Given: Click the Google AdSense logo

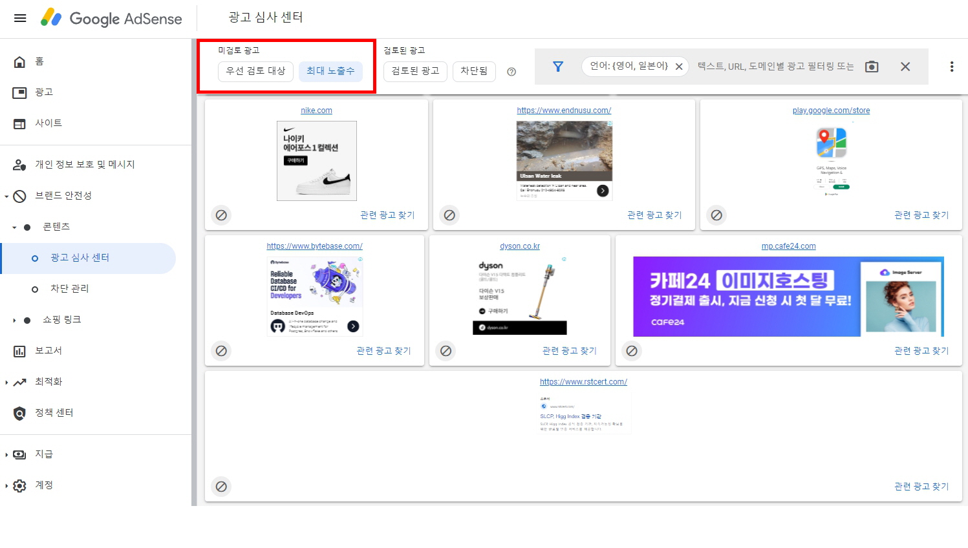Looking at the screenshot, I should (x=111, y=18).
